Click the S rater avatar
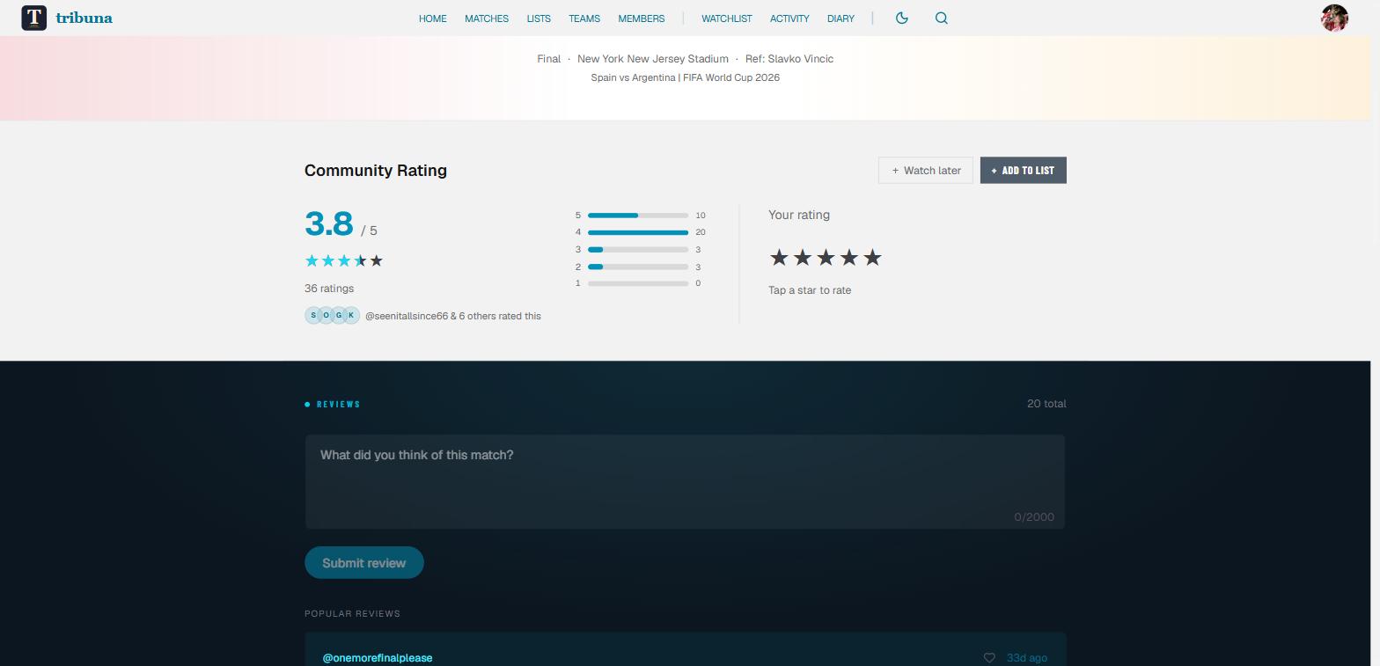This screenshot has width=1380, height=666. [x=314, y=315]
